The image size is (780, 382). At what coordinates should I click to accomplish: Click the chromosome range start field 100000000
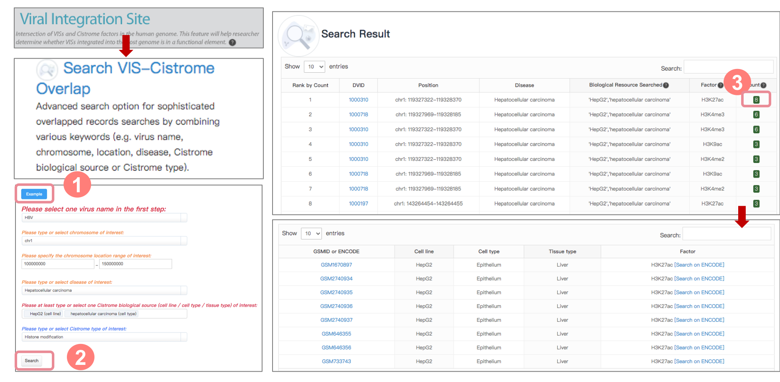click(57, 264)
